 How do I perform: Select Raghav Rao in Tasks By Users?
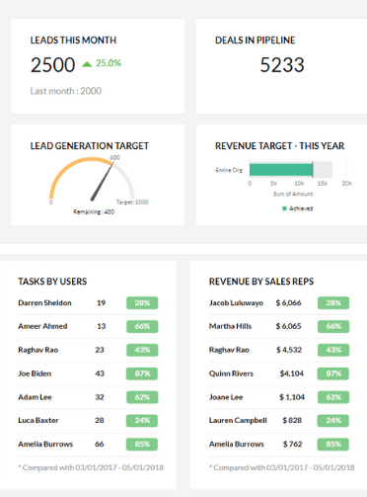click(38, 350)
